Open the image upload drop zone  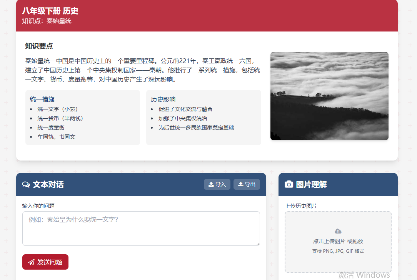click(338, 242)
